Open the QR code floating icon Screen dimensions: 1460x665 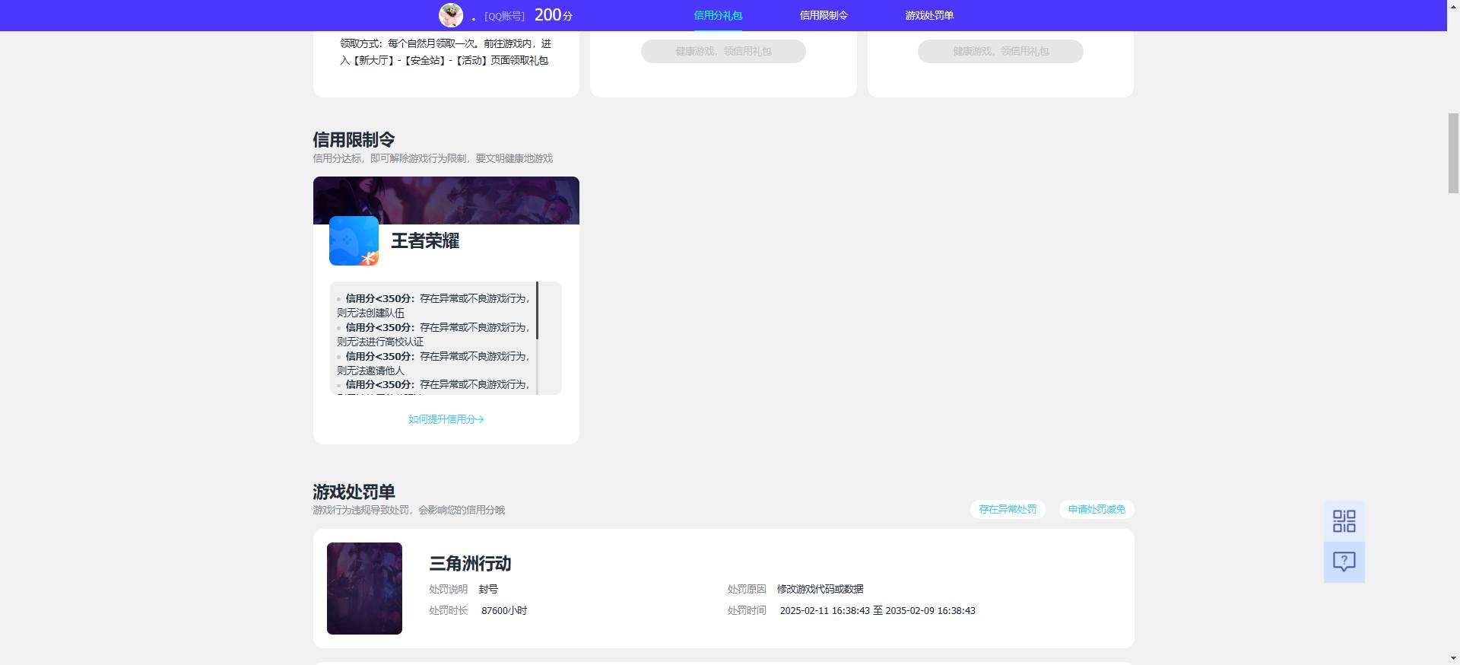point(1344,521)
